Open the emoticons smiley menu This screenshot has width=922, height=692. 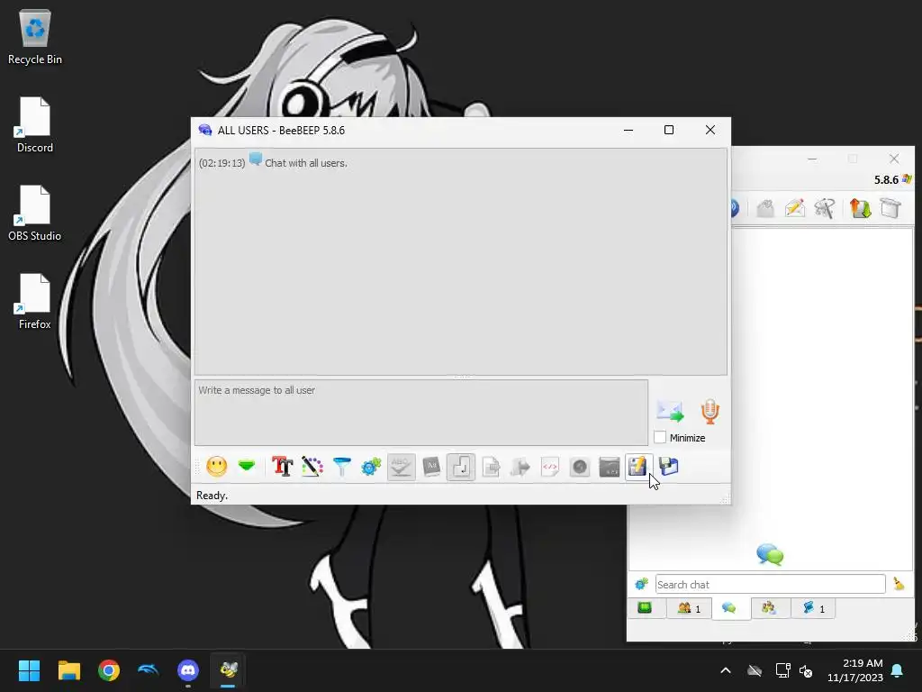coord(216,468)
